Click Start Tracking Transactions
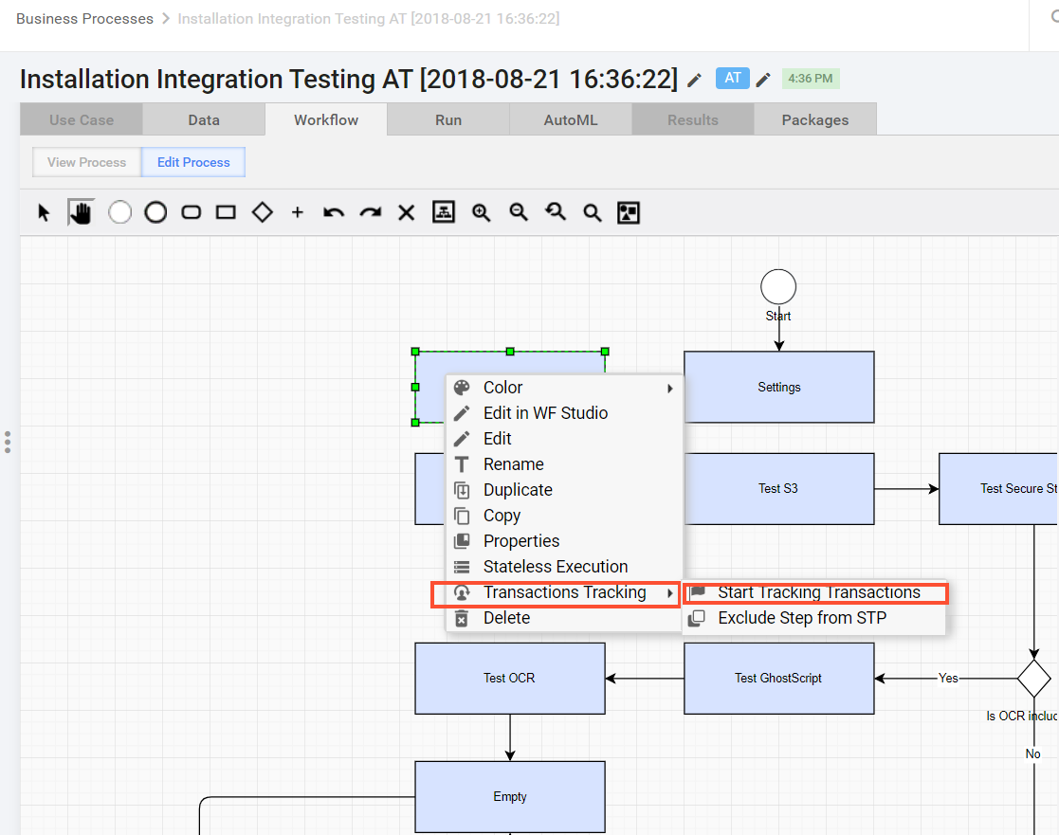The height and width of the screenshot is (835, 1059). pos(815,592)
